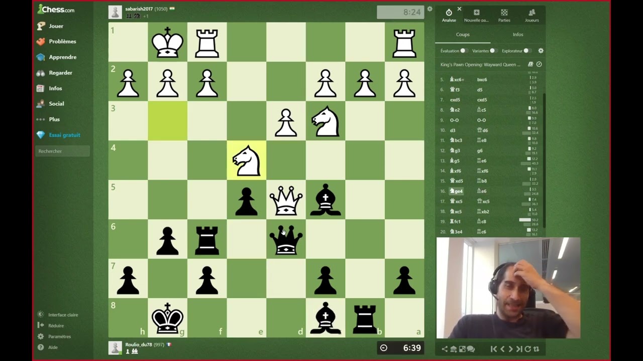Select move 13 Bg5
Screen dimensions: 643x361
click(x=455, y=161)
